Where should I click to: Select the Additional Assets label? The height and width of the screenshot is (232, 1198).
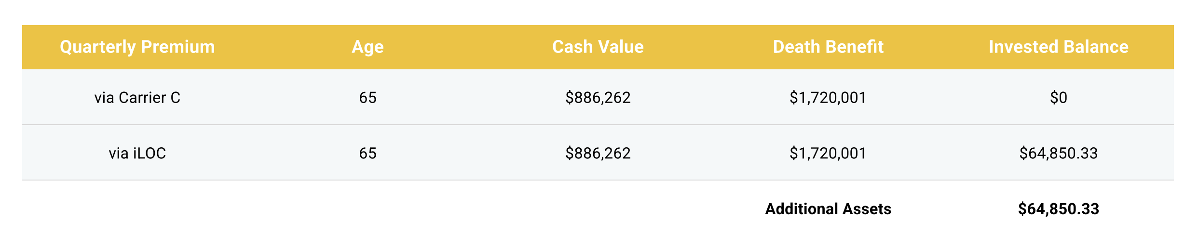828,209
